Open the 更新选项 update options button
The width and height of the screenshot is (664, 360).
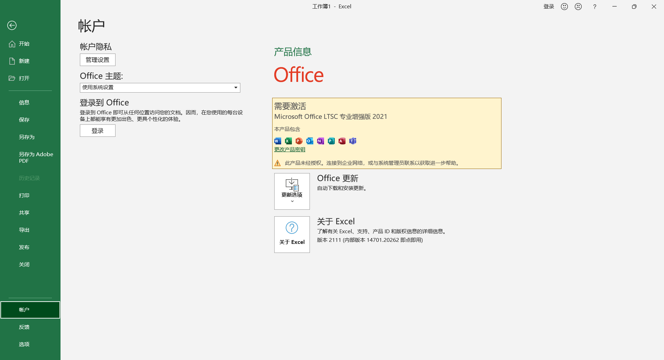pyautogui.click(x=292, y=191)
